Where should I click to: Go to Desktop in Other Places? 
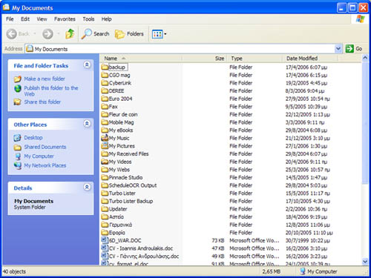tap(33, 137)
